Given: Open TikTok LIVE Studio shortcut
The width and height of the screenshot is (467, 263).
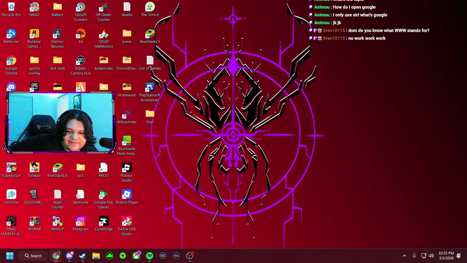Looking at the screenshot, I should click(127, 226).
